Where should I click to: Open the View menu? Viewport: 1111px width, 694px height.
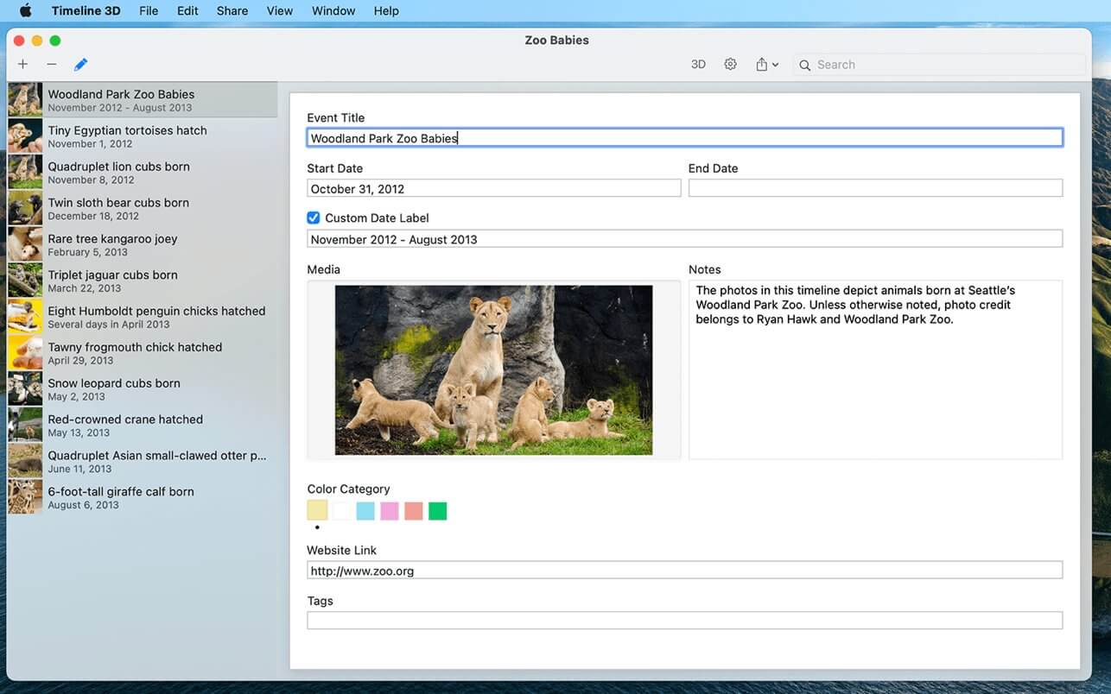pos(279,11)
